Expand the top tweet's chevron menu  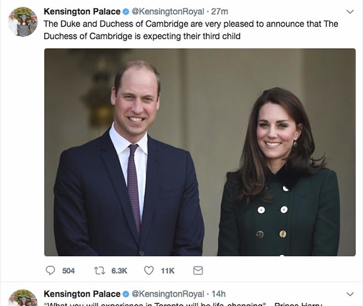[x=350, y=11]
